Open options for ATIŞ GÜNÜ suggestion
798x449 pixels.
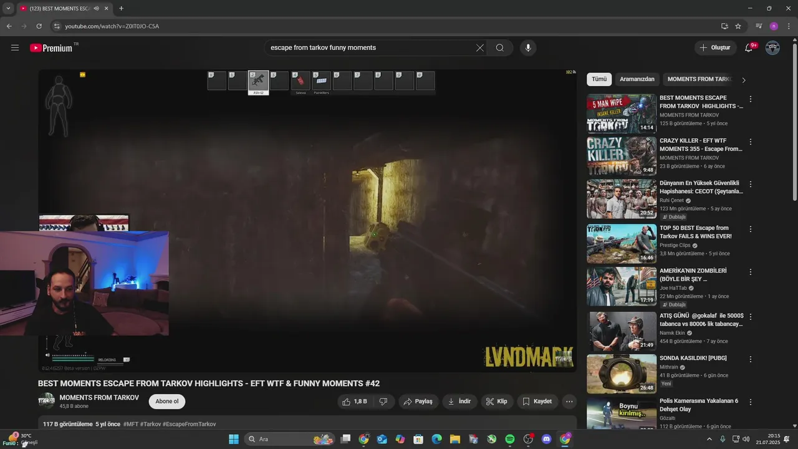tap(751, 317)
